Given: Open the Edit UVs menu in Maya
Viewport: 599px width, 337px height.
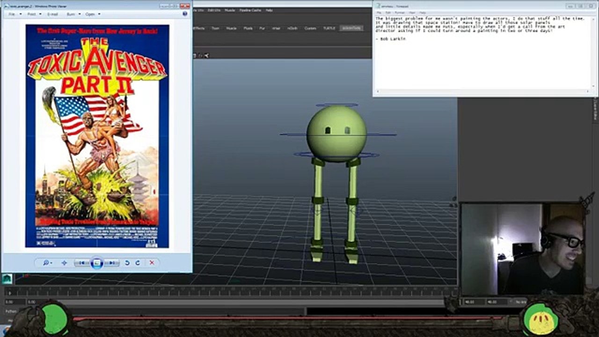Looking at the screenshot, I should [214, 10].
